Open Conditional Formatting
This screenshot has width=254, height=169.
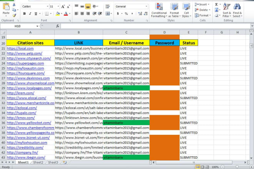159,10
